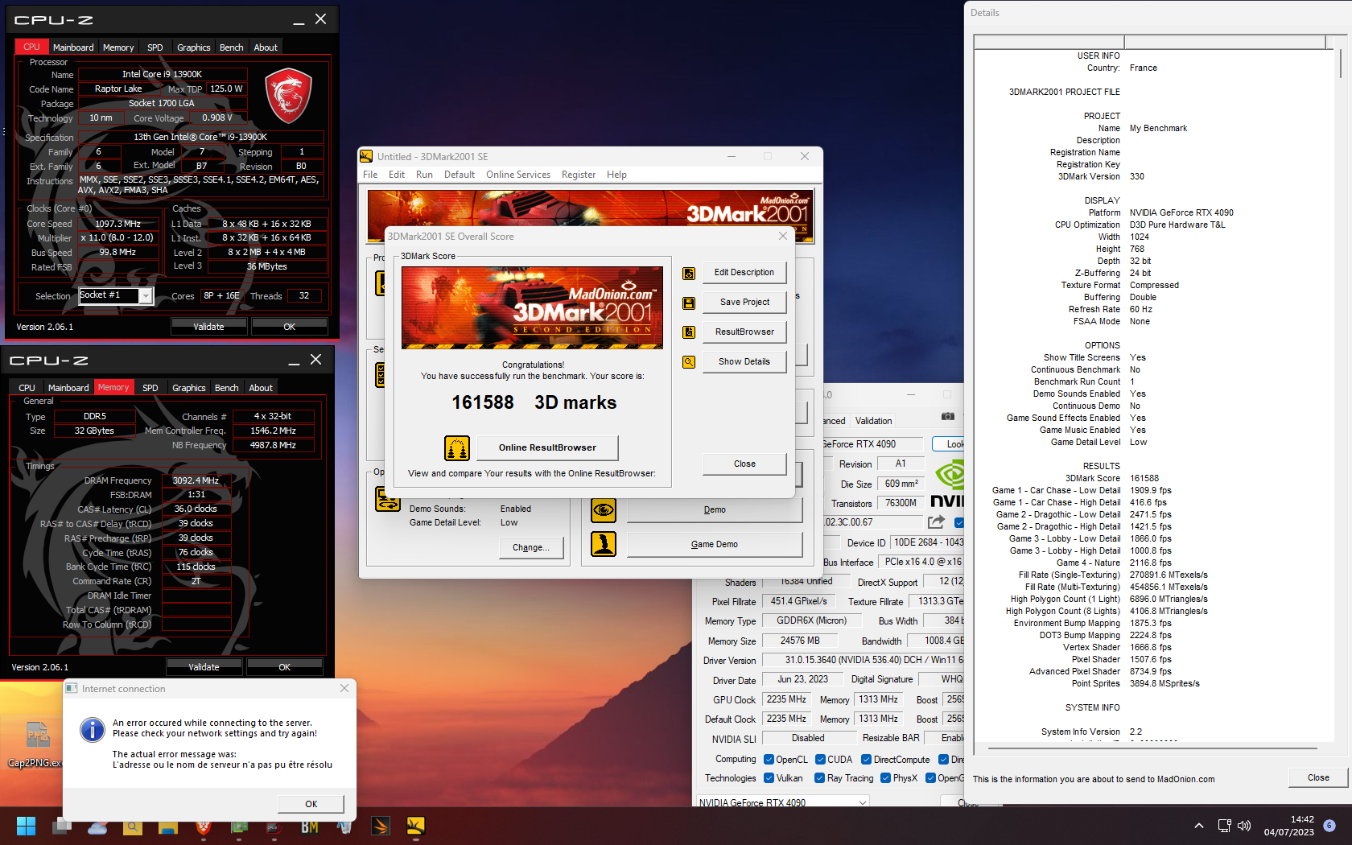The width and height of the screenshot is (1352, 845).
Task: Toggle the PhysX checkbox in GPU-Z
Action: (x=885, y=778)
